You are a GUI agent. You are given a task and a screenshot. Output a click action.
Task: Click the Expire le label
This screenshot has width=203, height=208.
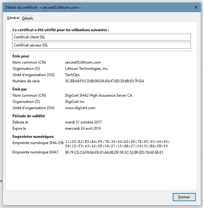point(19,128)
